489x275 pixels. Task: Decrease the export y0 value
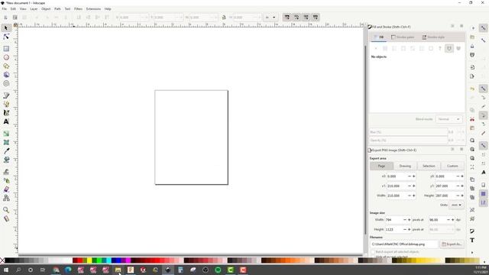click(458, 176)
